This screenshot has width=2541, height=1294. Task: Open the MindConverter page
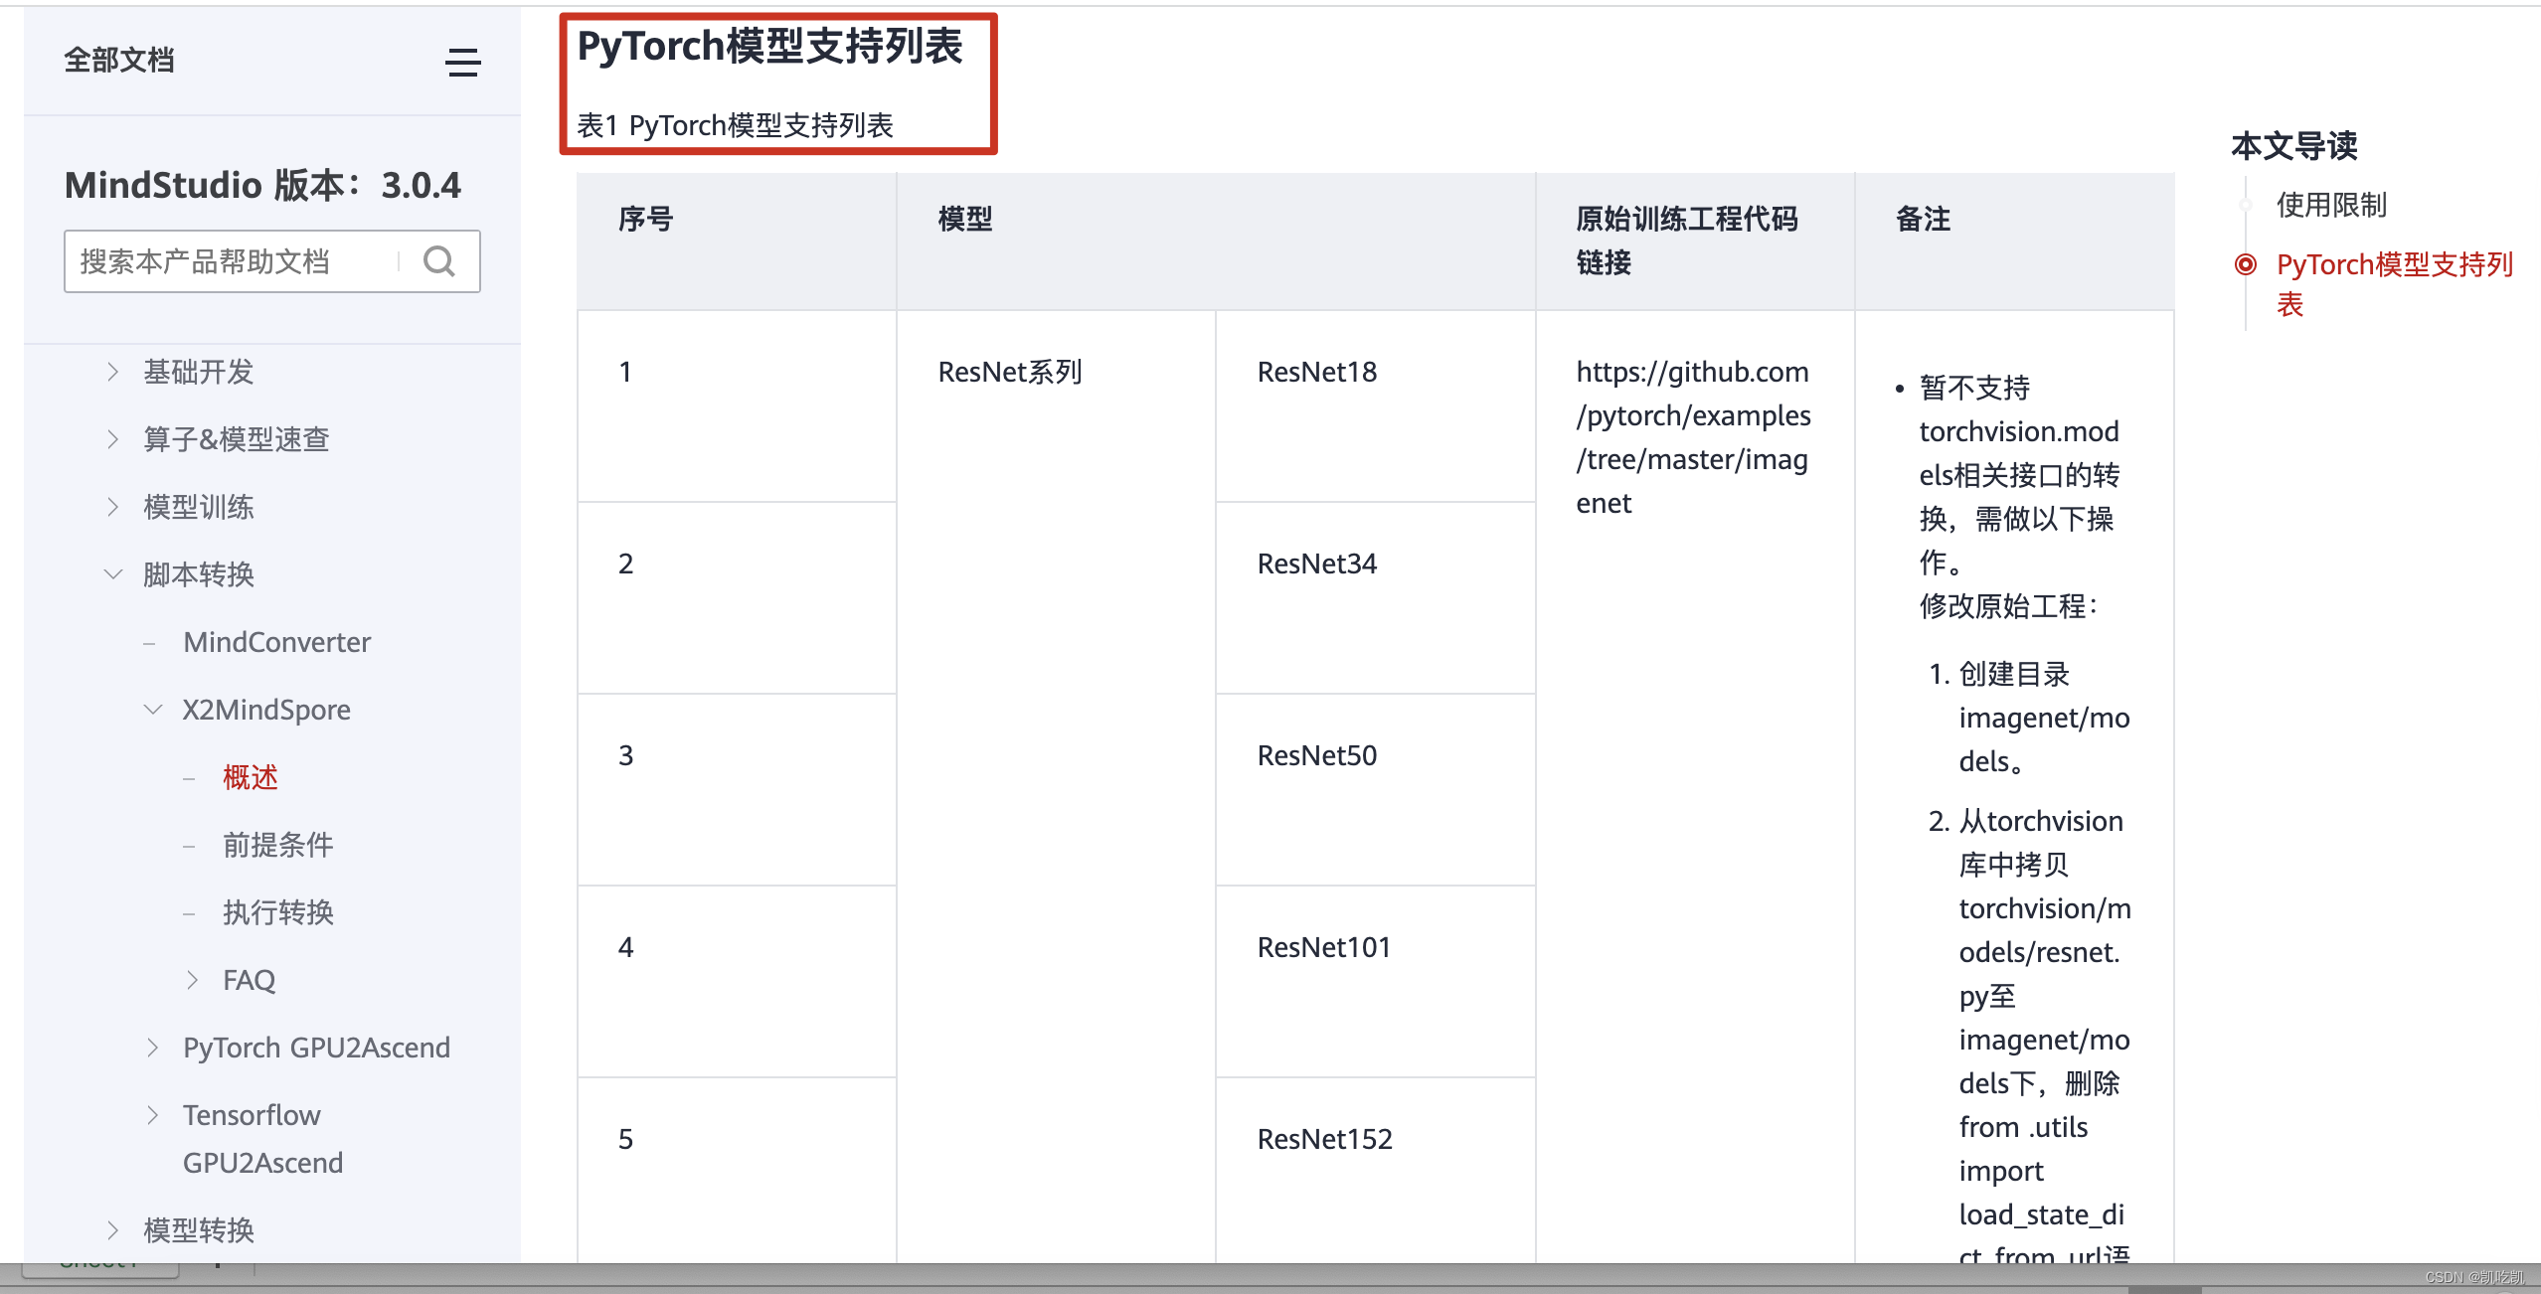276,642
